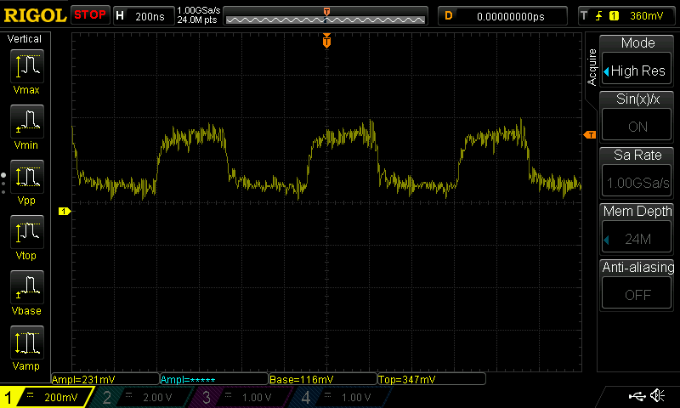Select channel 3 1.00 V label
Image resolution: width=680 pixels, height=408 pixels.
[257, 397]
